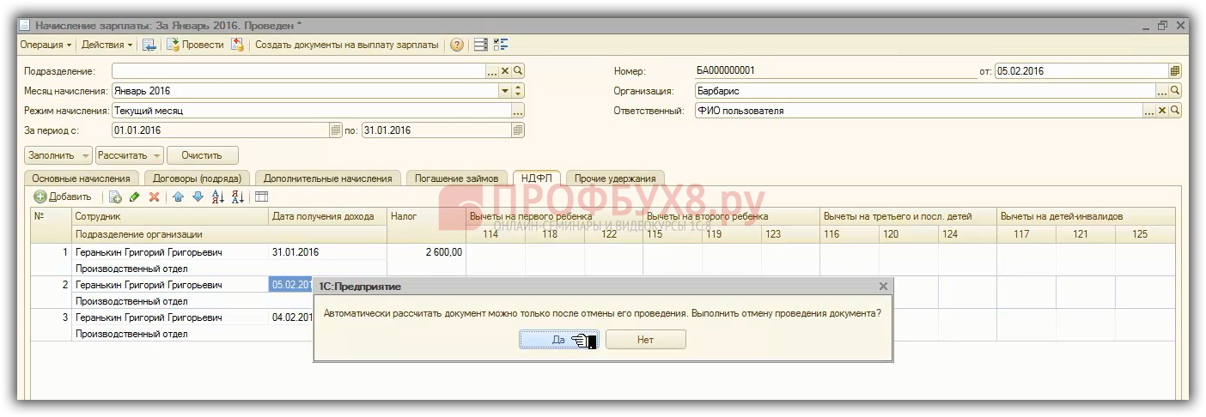This screenshot has height=417, width=1206.
Task: Click the Месяц начисления spinner arrows
Action: click(x=518, y=91)
